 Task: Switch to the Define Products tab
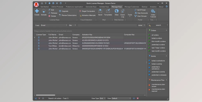57,7
